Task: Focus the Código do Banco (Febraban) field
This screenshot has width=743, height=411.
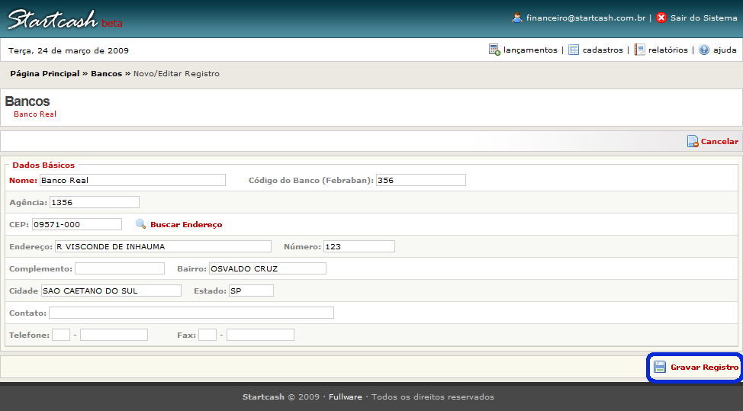Action: [x=420, y=180]
